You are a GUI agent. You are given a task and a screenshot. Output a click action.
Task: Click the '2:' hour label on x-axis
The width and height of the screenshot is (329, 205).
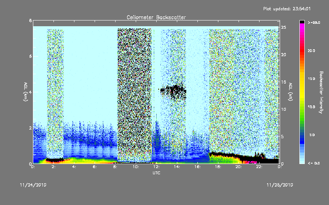click(53, 167)
